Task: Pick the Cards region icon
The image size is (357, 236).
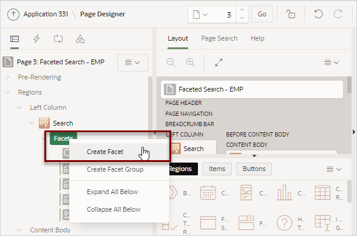Action: pyautogui.click(x=246, y=193)
